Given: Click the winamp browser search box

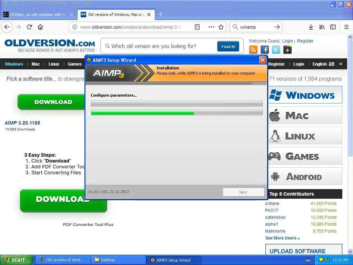Looking at the screenshot, I should (255, 27).
